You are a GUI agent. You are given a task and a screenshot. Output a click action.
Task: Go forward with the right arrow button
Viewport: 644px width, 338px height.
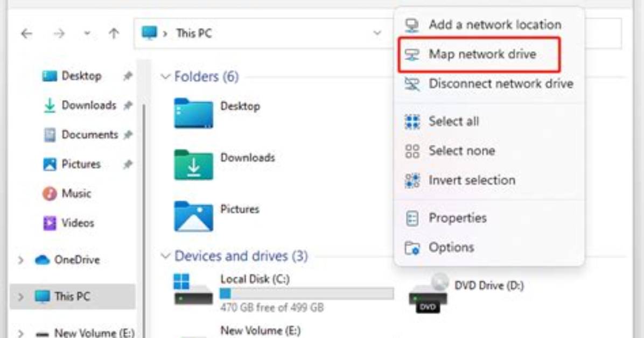pos(59,33)
